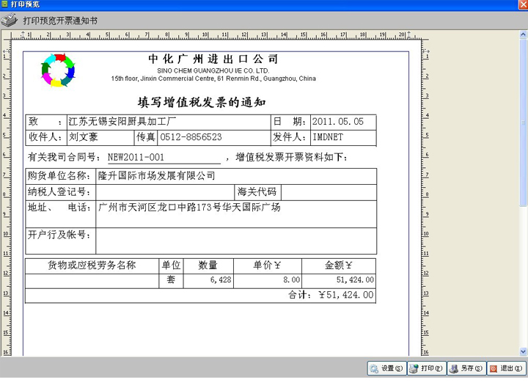Click the sender value IMDNET

[x=328, y=136]
